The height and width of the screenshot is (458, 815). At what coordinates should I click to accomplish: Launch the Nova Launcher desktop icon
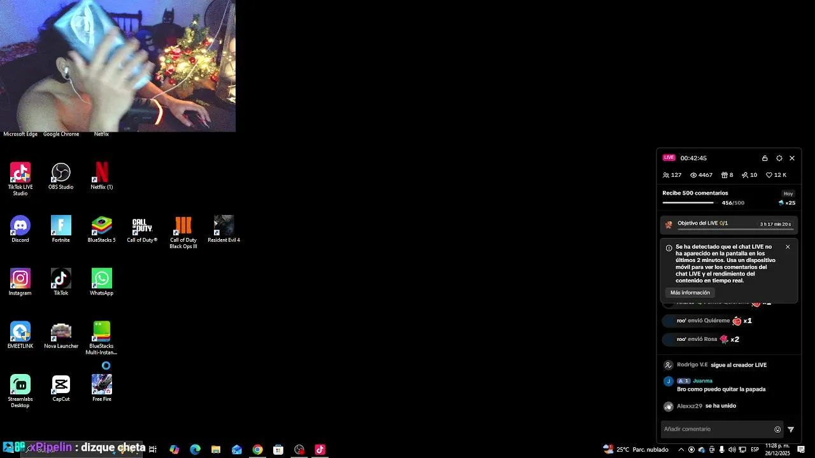[x=61, y=335]
